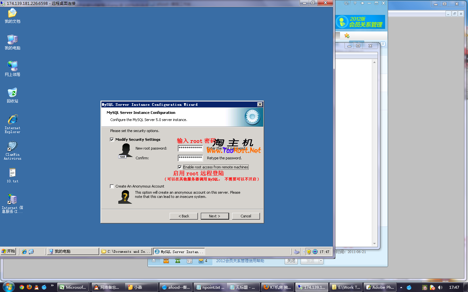
Task: Switch to the 我的电脑 remote taskbar button
Action: point(73,251)
